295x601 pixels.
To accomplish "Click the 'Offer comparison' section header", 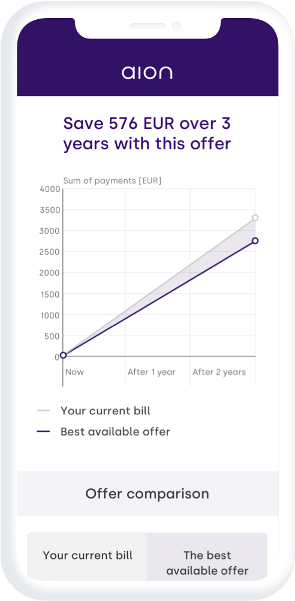I will pyautogui.click(x=147, y=493).
